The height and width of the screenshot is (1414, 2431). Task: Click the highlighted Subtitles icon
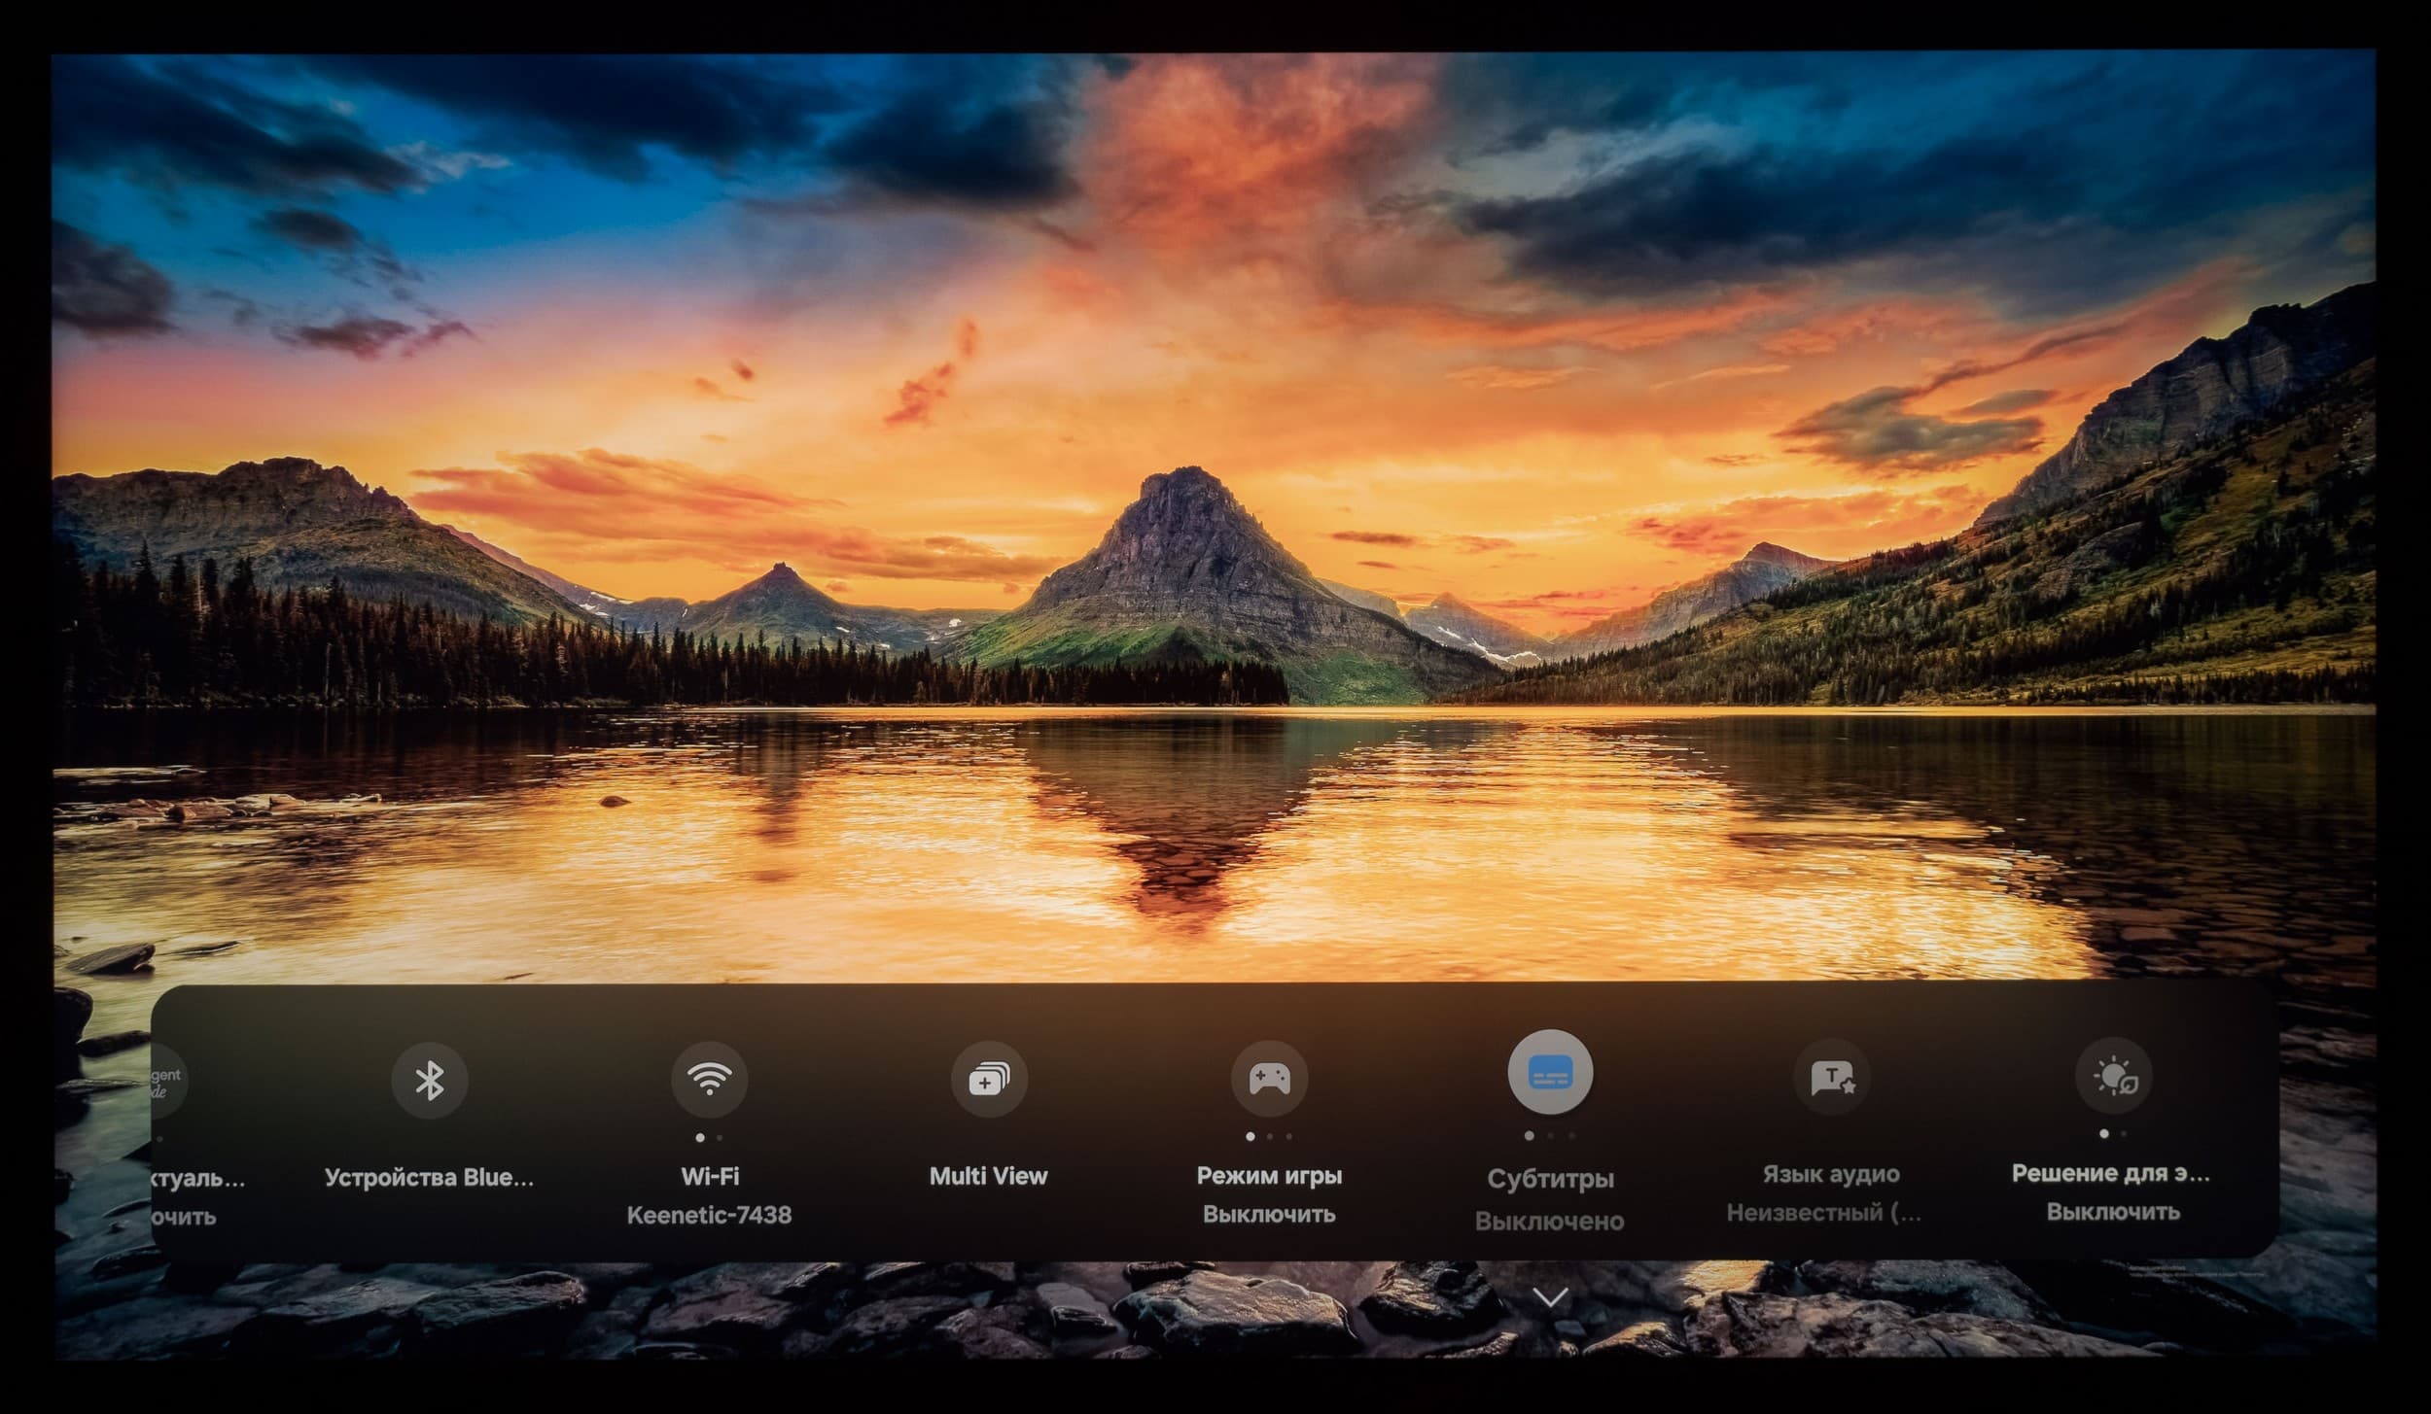pos(1549,1073)
